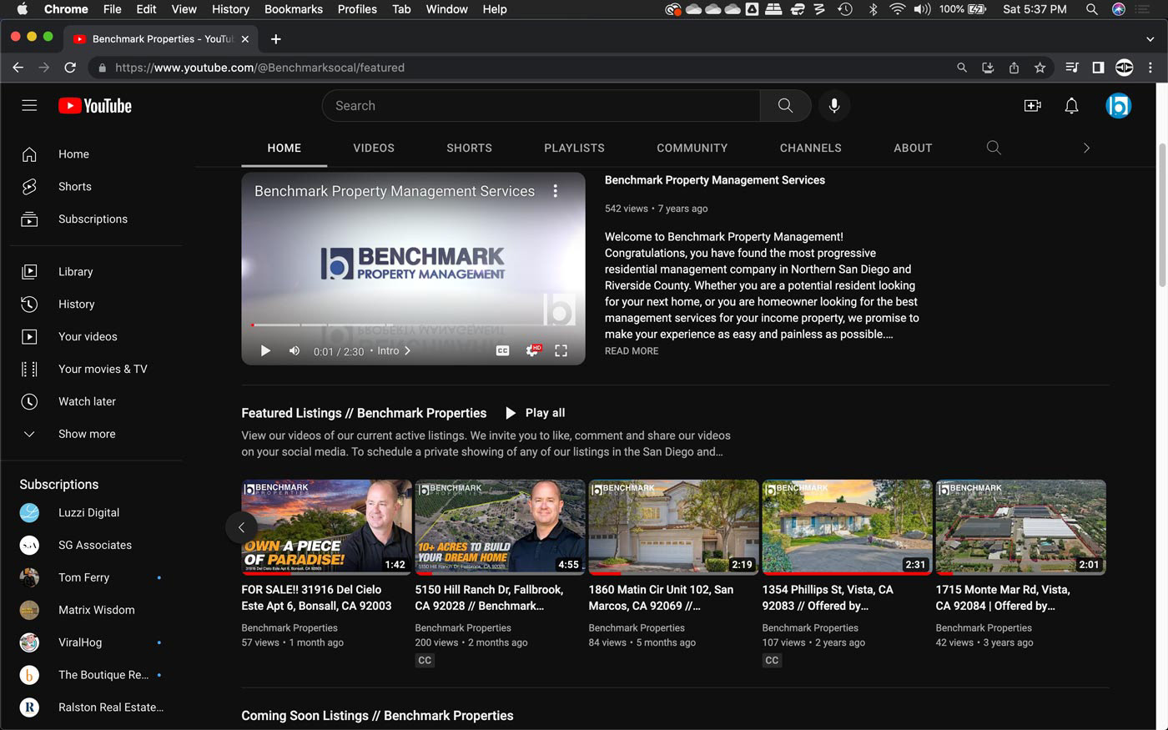Click the Chrome address bar URL

tap(259, 68)
